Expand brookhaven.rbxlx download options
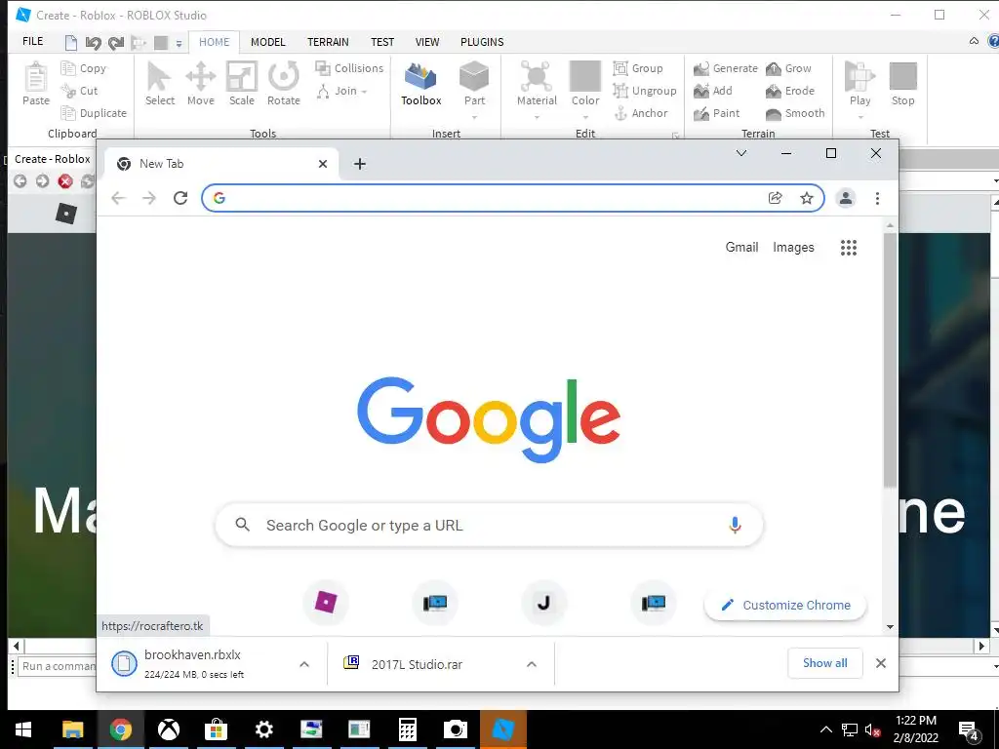The width and height of the screenshot is (999, 749). [304, 664]
